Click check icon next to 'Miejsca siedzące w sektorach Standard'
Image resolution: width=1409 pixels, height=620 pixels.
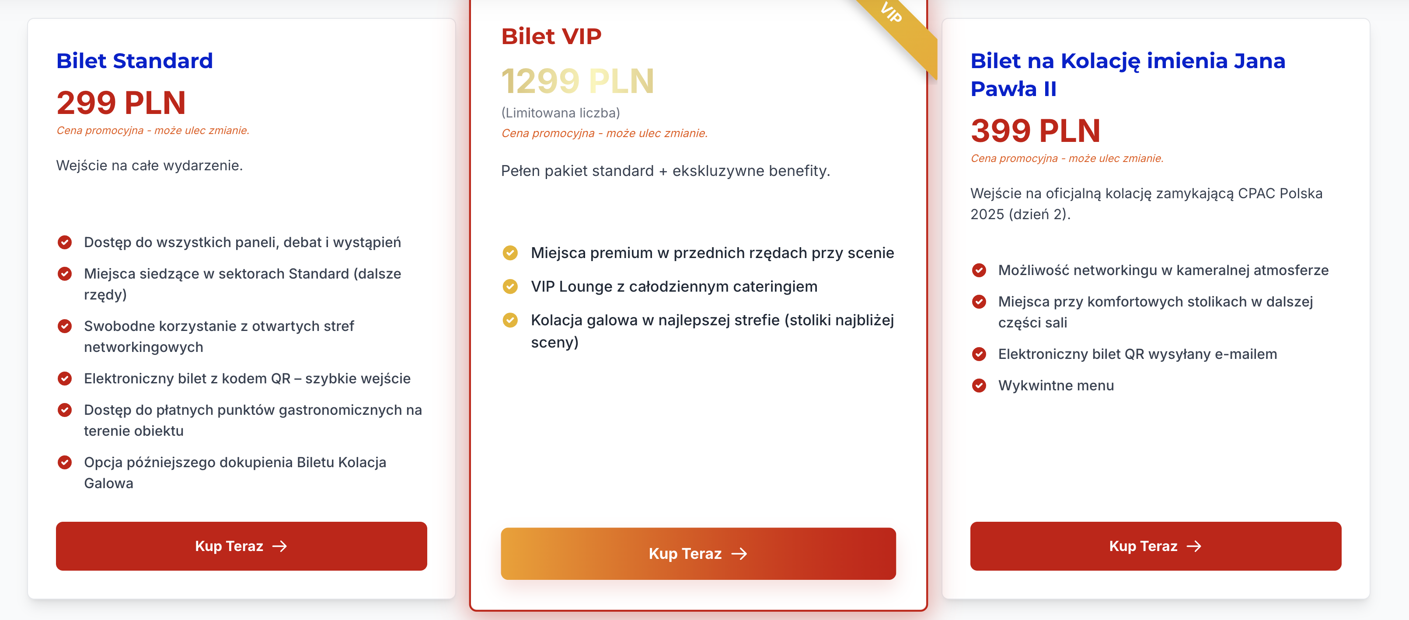(x=65, y=274)
